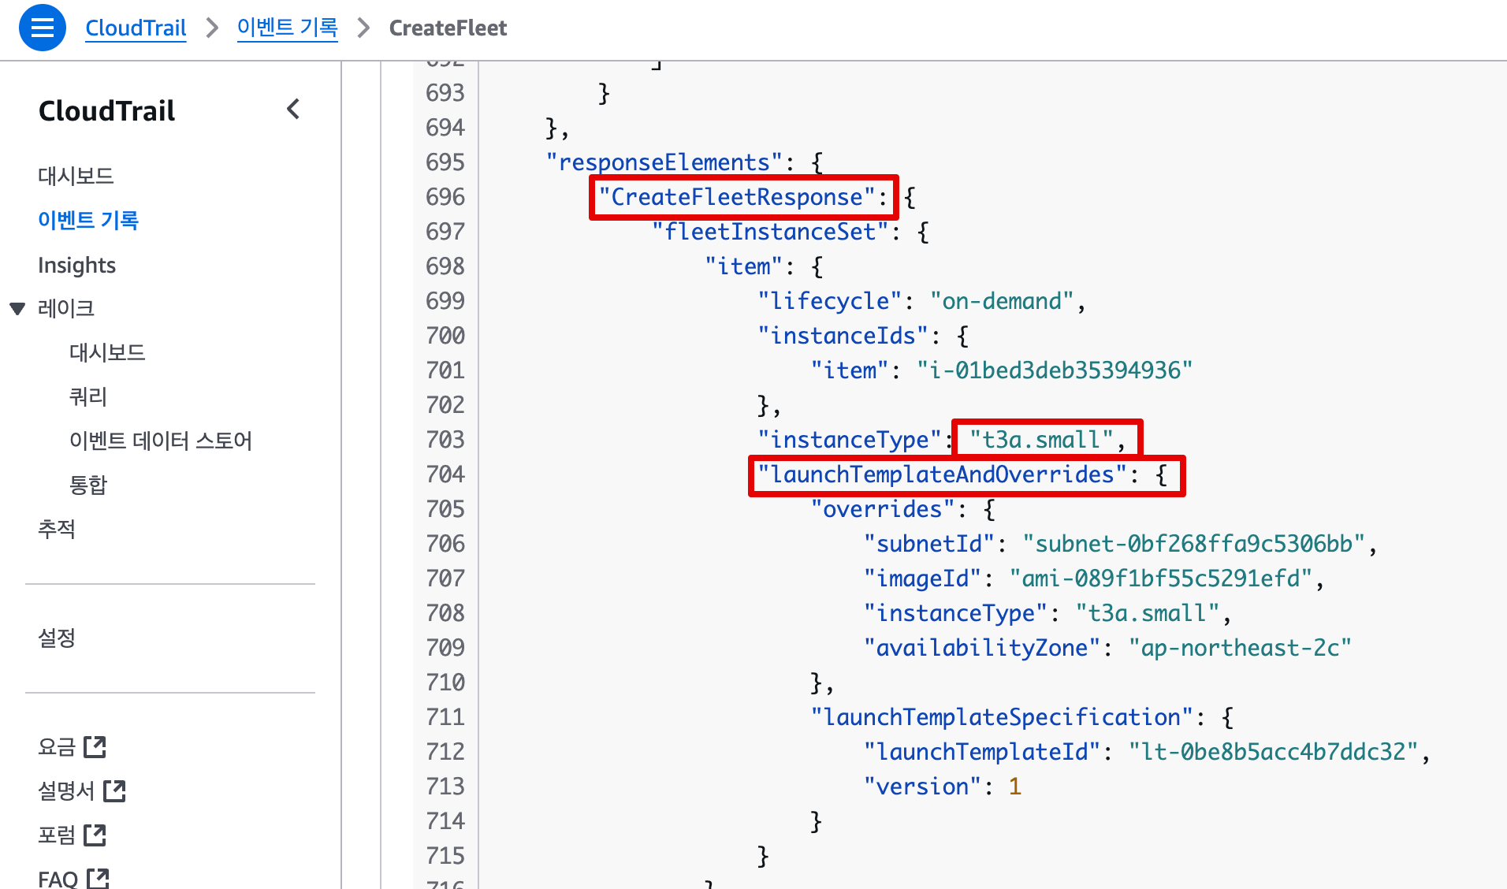Viewport: 1507px width, 889px height.
Task: Click the "on-demand" lifecycle value
Action: coord(1002,301)
